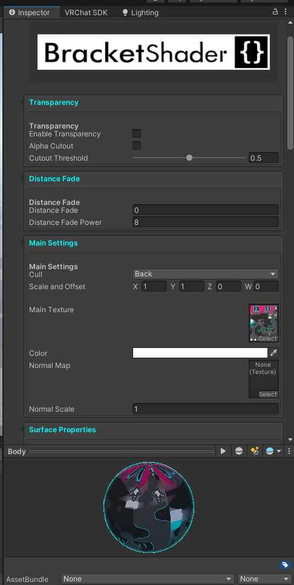The width and height of the screenshot is (294, 585).
Task: Edit Scale and Offset W field
Action: (266, 287)
